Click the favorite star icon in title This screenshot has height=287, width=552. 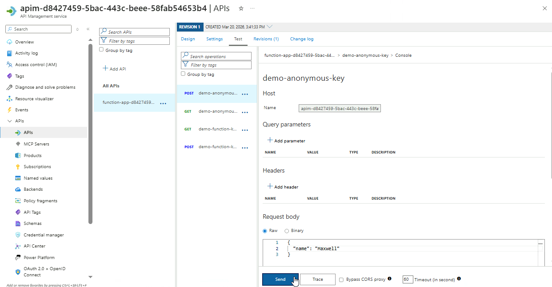tap(241, 8)
